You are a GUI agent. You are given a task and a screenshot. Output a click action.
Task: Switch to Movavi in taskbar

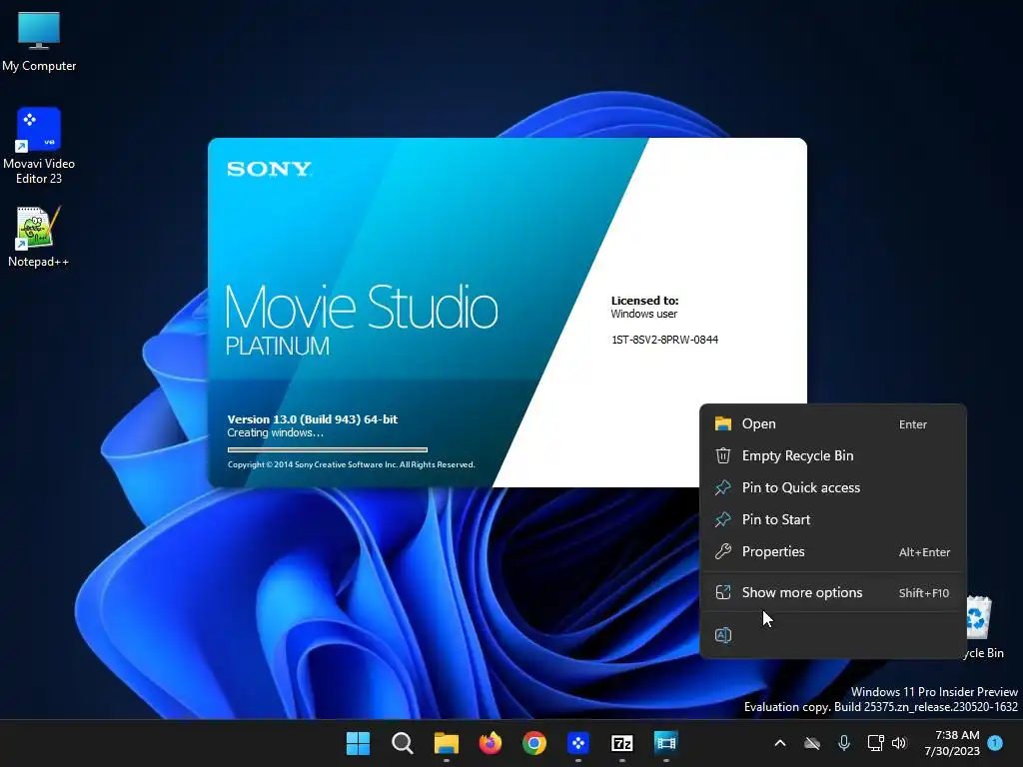pos(578,743)
